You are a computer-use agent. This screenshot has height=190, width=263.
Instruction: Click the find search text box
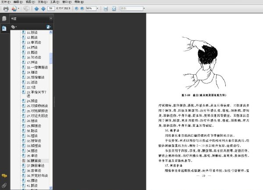coord(131,8)
